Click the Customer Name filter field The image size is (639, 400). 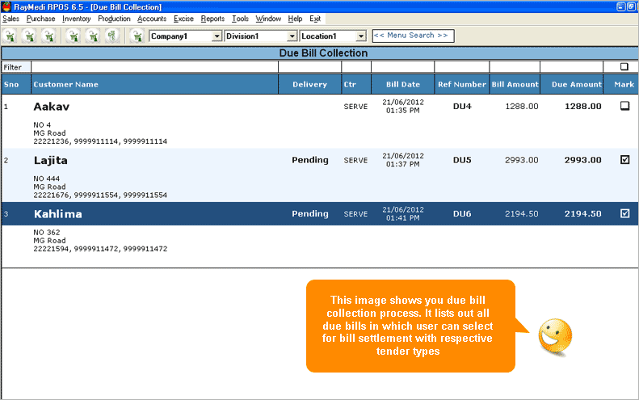coord(154,67)
